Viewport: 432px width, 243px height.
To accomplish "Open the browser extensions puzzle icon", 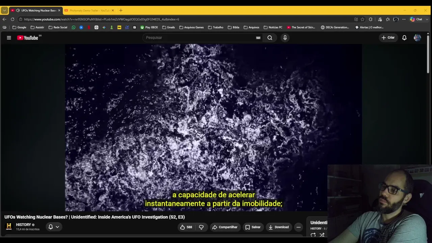I will tap(371, 19).
